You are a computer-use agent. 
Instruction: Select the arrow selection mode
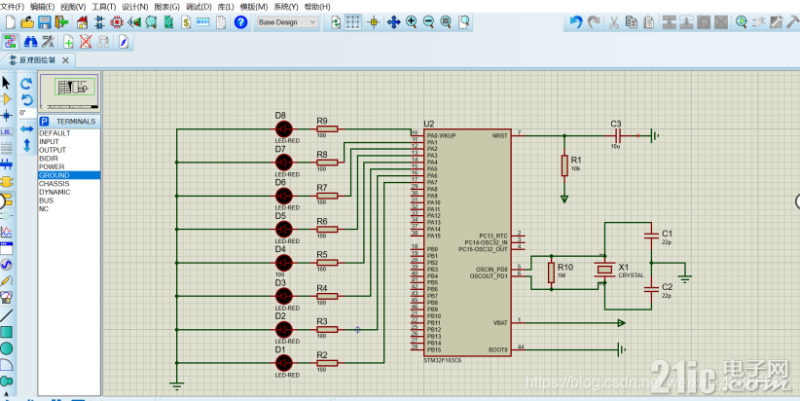click(x=6, y=83)
